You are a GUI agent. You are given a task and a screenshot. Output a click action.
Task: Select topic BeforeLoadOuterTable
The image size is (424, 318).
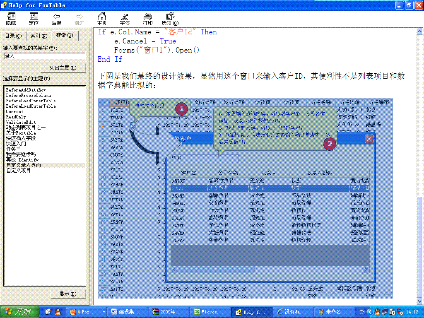pos(31,106)
